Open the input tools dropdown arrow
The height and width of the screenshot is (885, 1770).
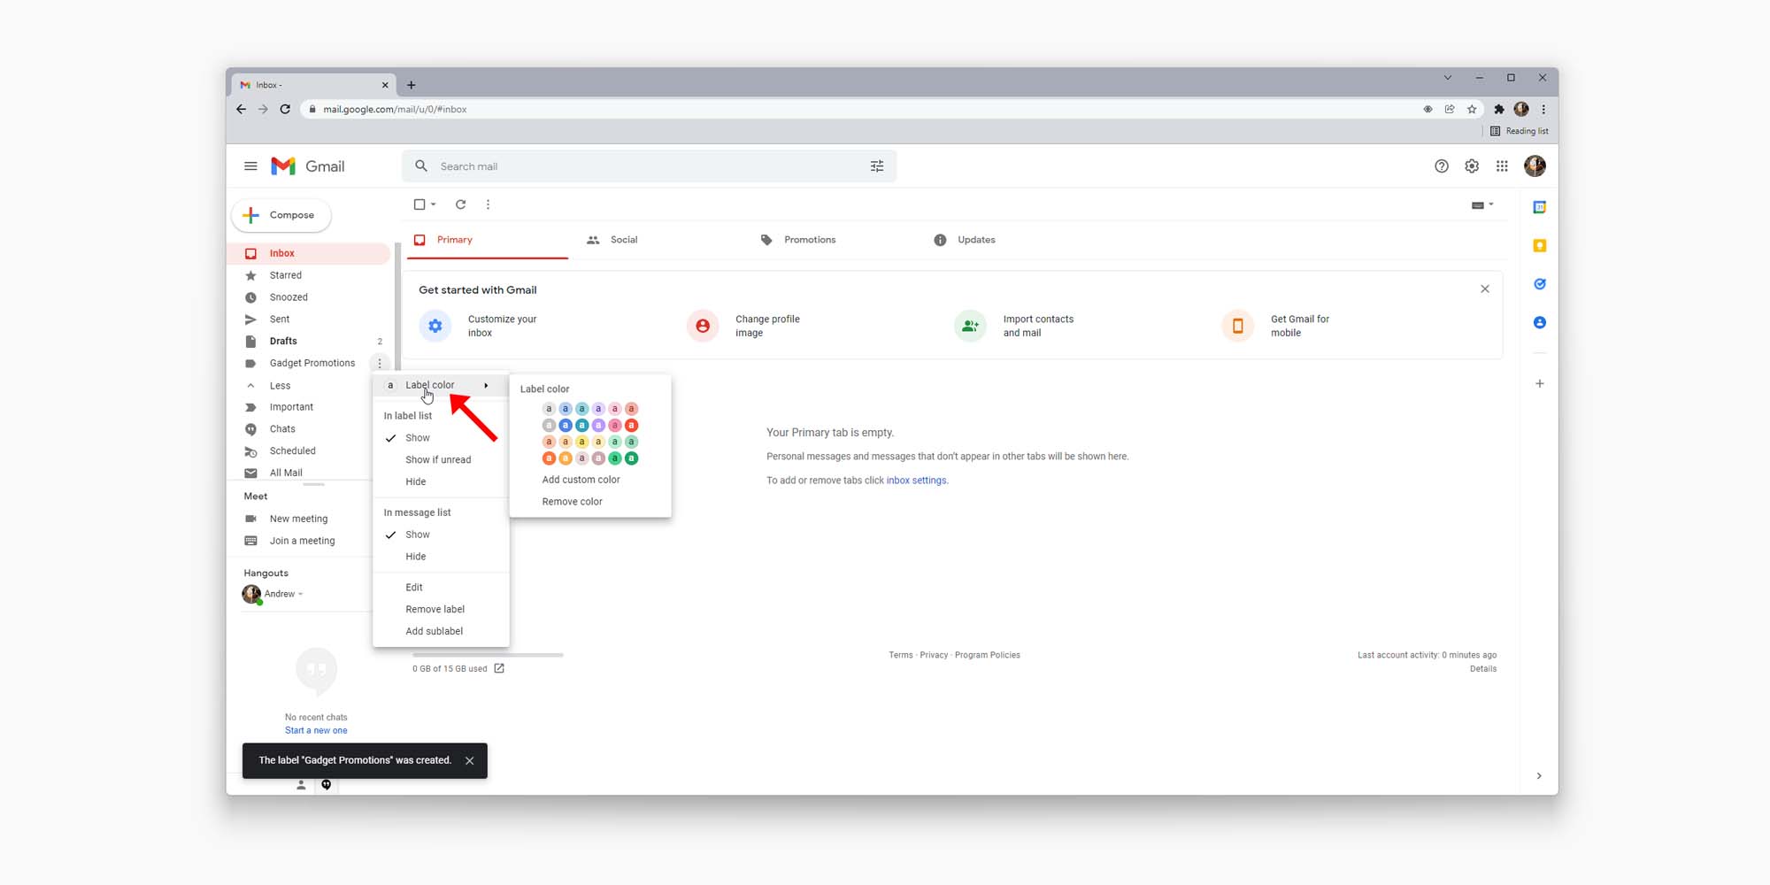[x=1491, y=204]
